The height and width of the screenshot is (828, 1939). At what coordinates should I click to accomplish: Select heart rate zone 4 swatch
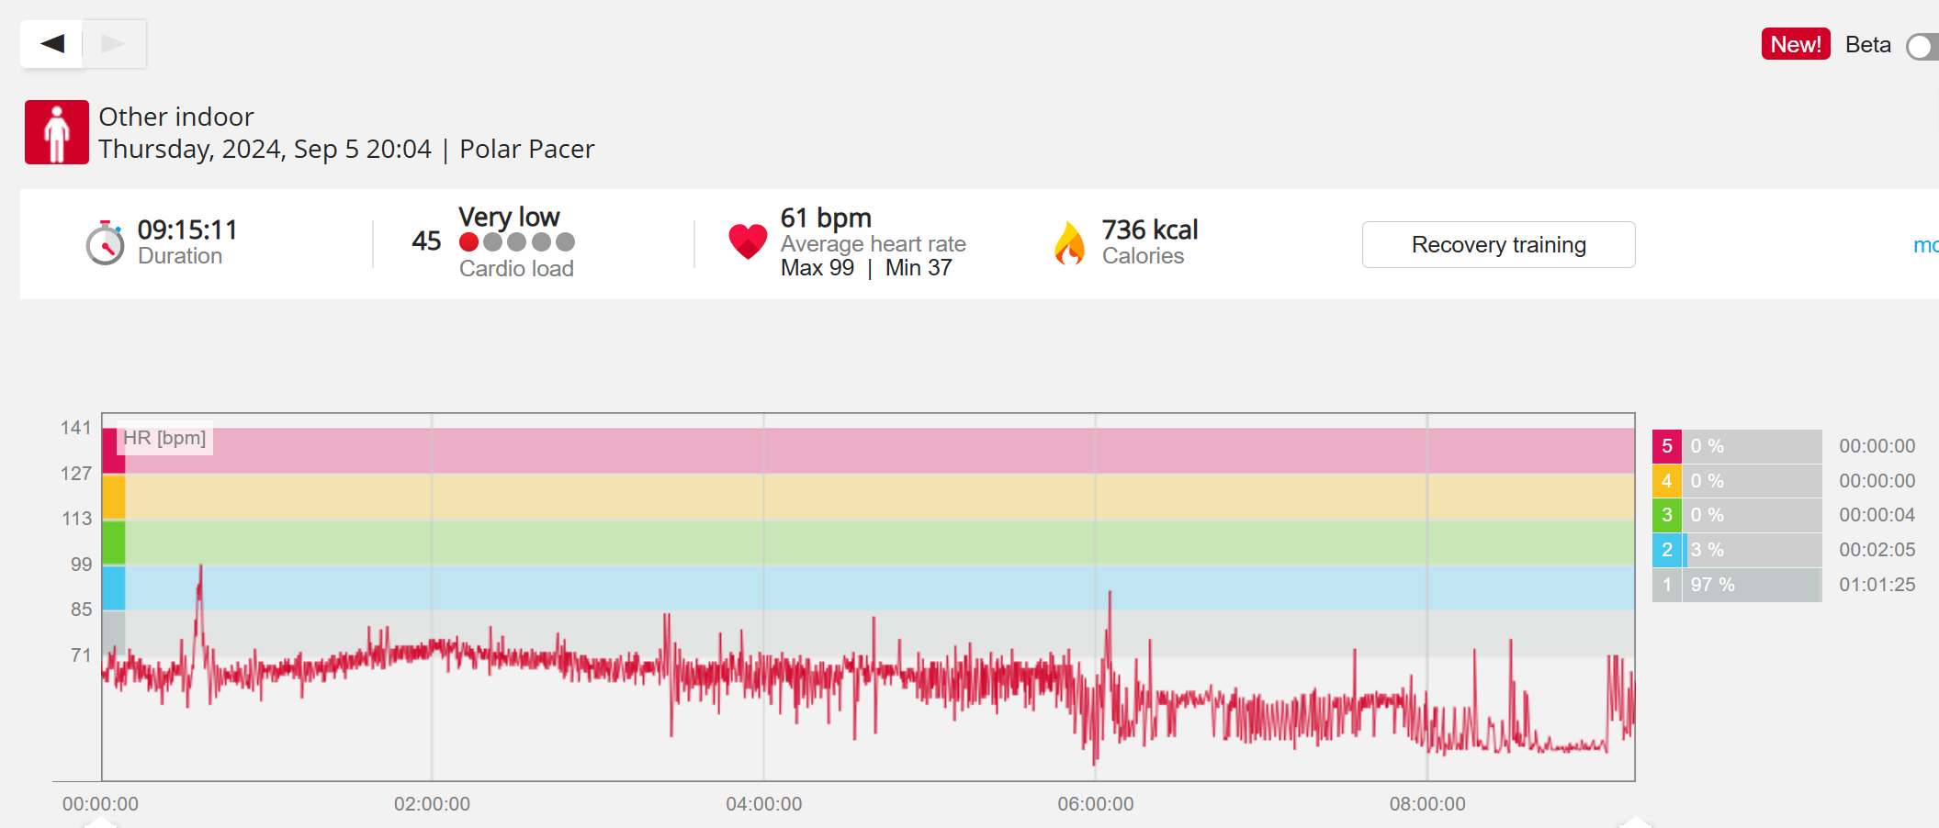point(1666,481)
